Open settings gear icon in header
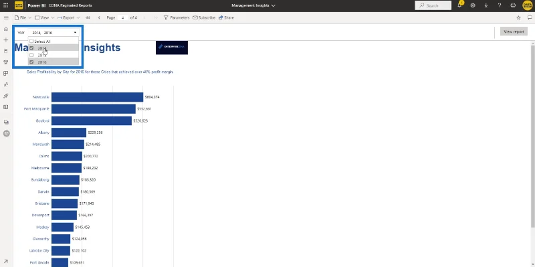 click(x=473, y=5)
